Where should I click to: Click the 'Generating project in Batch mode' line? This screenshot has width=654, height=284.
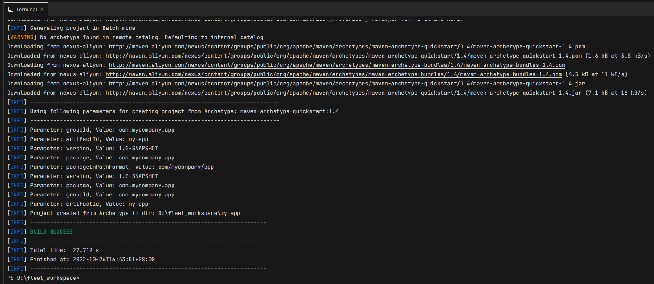82,28
